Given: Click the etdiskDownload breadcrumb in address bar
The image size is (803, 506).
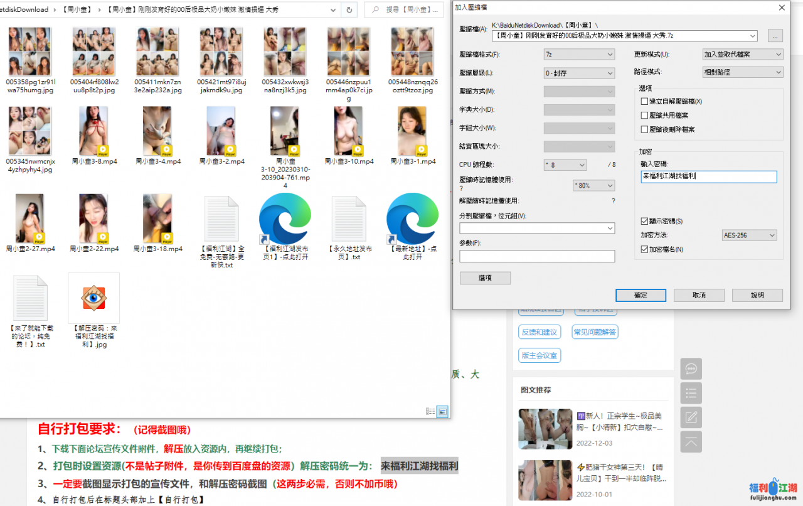Looking at the screenshot, I should [24, 10].
